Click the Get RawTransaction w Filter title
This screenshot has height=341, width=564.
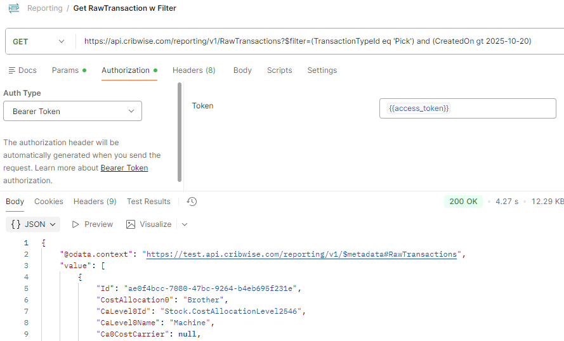[125, 8]
